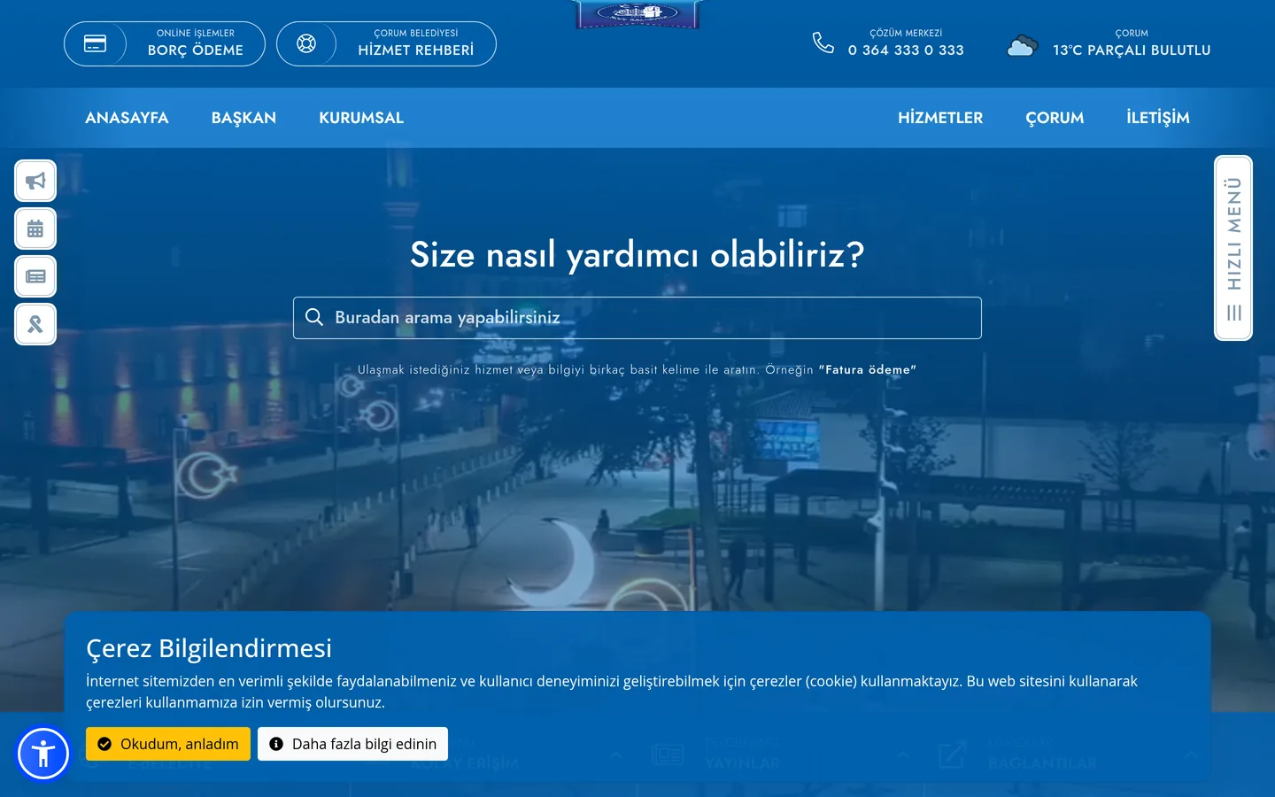Click the lifebuoy Hizmet Rehberi icon
1275x797 pixels.
(306, 43)
